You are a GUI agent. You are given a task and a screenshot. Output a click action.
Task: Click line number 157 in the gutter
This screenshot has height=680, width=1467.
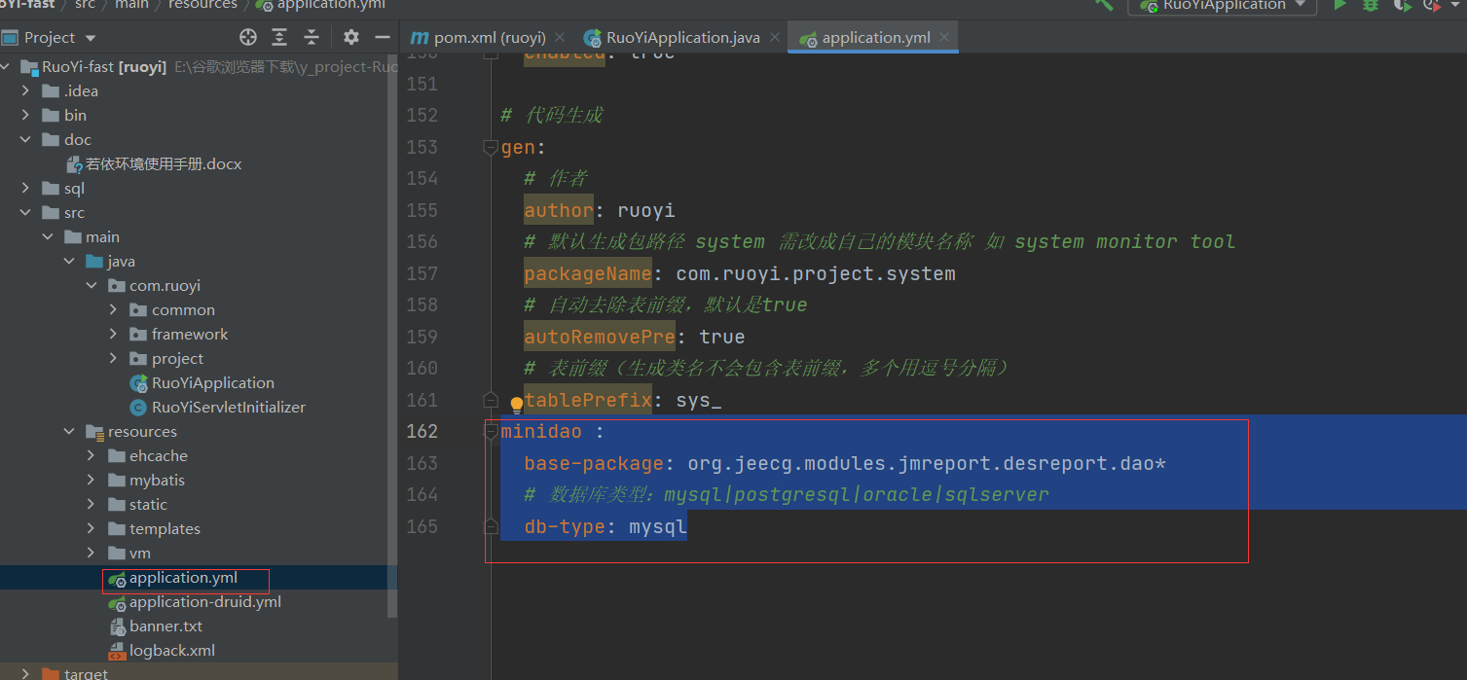422,273
